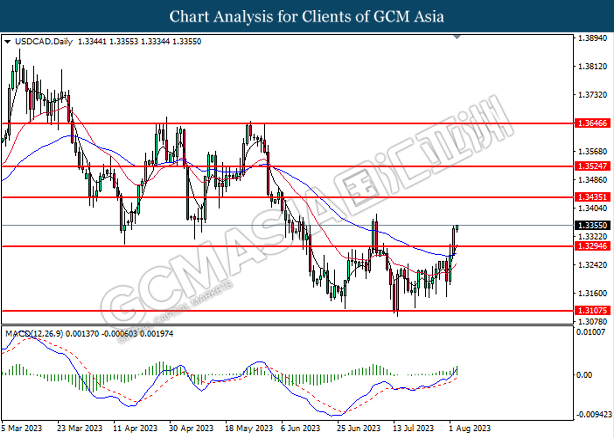Image resolution: width=614 pixels, height=438 pixels.
Task: Click the 1.30780 price axis label
Action: pos(592,322)
